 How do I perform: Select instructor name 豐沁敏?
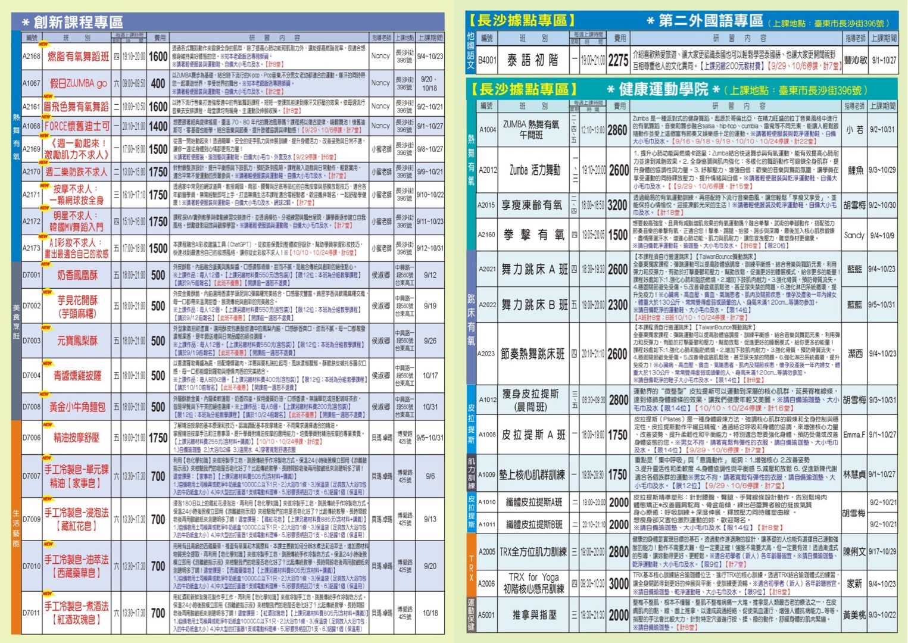[x=856, y=60]
